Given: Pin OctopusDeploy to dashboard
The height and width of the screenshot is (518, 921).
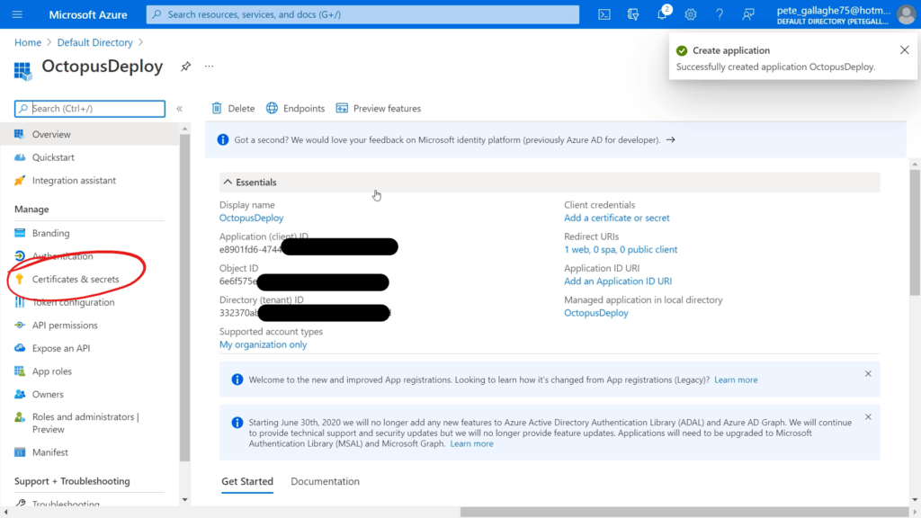Looking at the screenshot, I should tap(185, 67).
